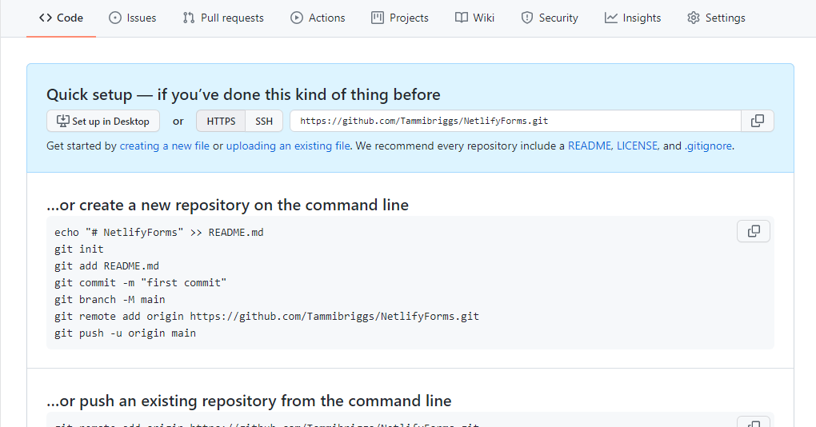Open repository Settings tab
This screenshot has width=816, height=427.
click(x=716, y=18)
